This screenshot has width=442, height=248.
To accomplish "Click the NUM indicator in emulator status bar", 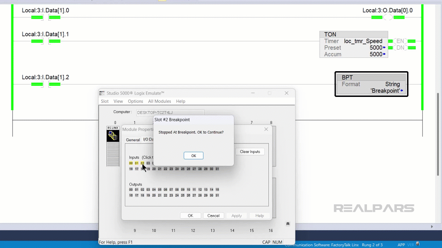I will pyautogui.click(x=277, y=242).
